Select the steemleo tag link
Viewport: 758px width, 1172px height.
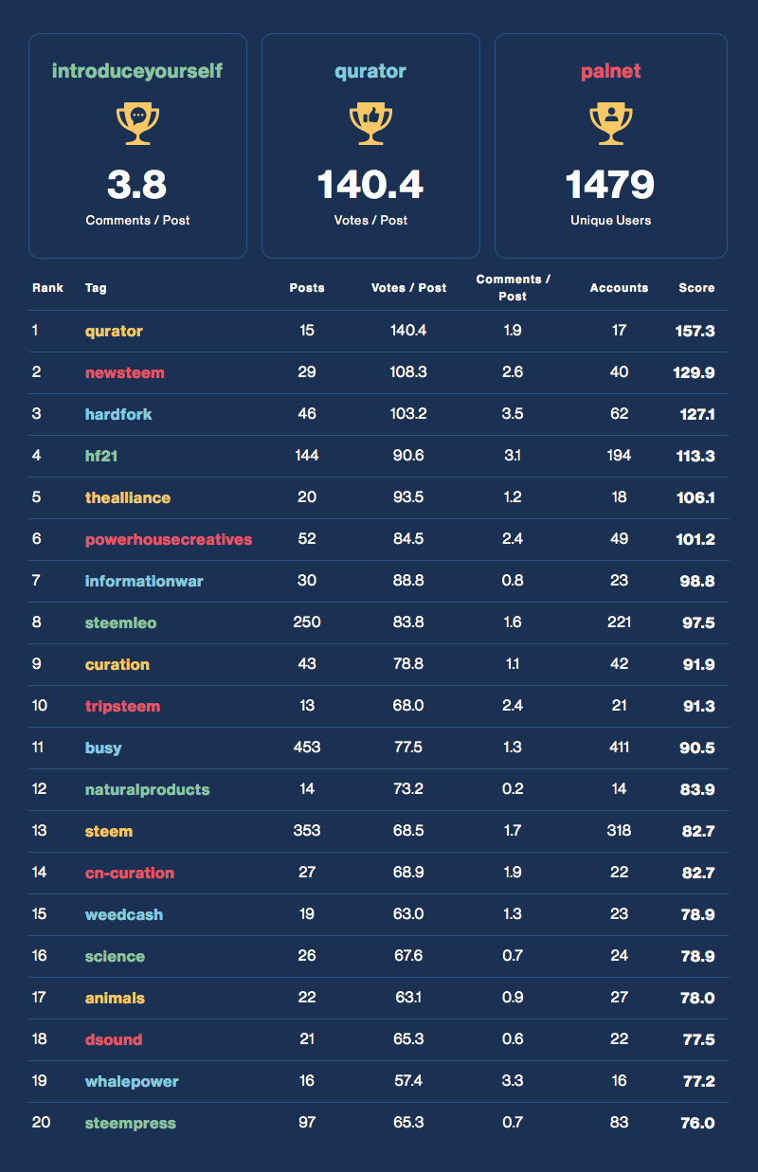(x=120, y=622)
